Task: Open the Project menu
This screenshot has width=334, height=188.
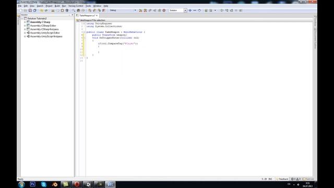Action: (x=49, y=6)
